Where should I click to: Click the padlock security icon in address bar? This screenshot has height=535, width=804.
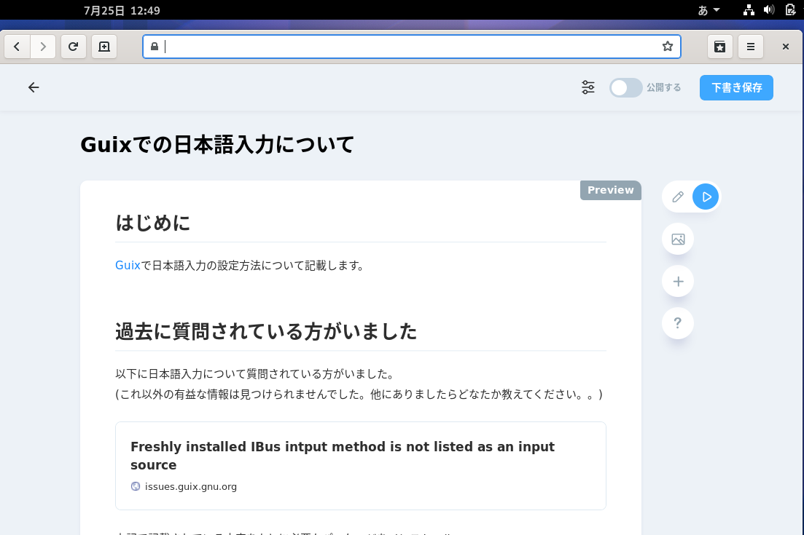pos(155,47)
